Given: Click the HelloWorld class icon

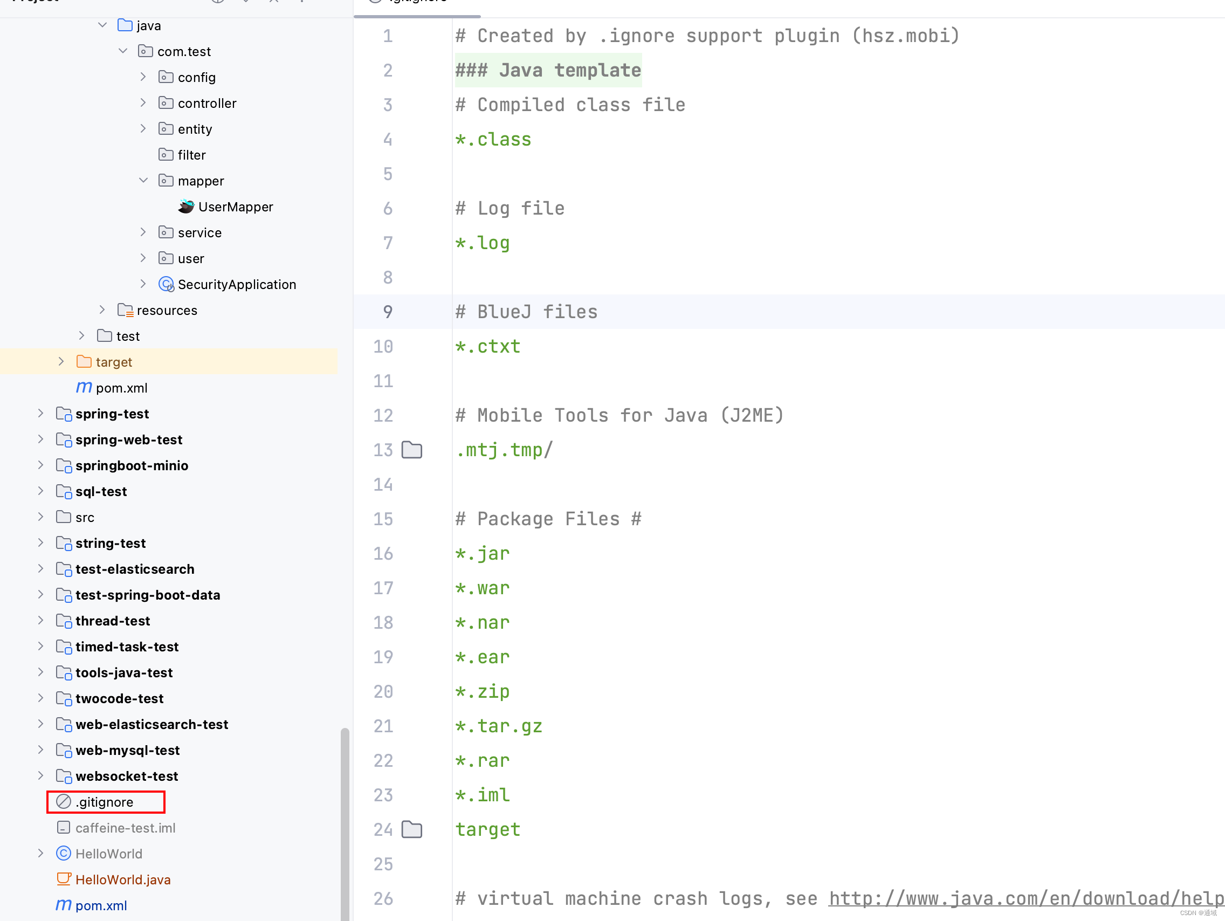Looking at the screenshot, I should coord(64,854).
